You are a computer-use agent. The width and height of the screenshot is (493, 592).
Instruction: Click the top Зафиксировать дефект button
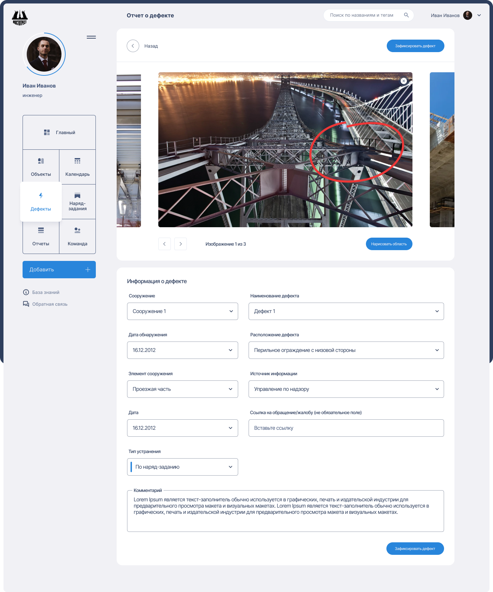416,46
